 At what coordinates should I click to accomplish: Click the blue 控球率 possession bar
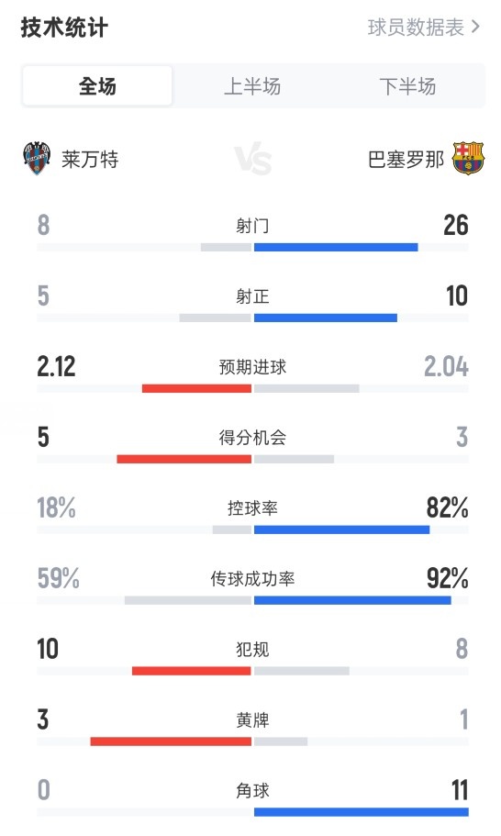tap(341, 530)
